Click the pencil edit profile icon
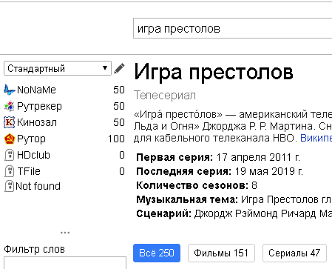This screenshot has height=269, width=332. [119, 68]
